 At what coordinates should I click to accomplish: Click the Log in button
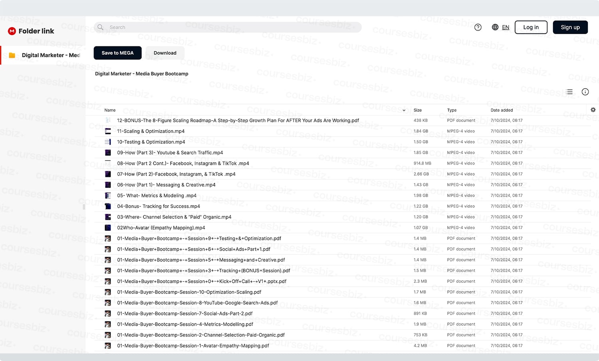point(531,27)
